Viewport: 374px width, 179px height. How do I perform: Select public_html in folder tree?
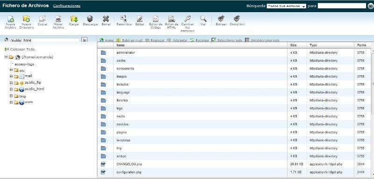click(x=35, y=89)
